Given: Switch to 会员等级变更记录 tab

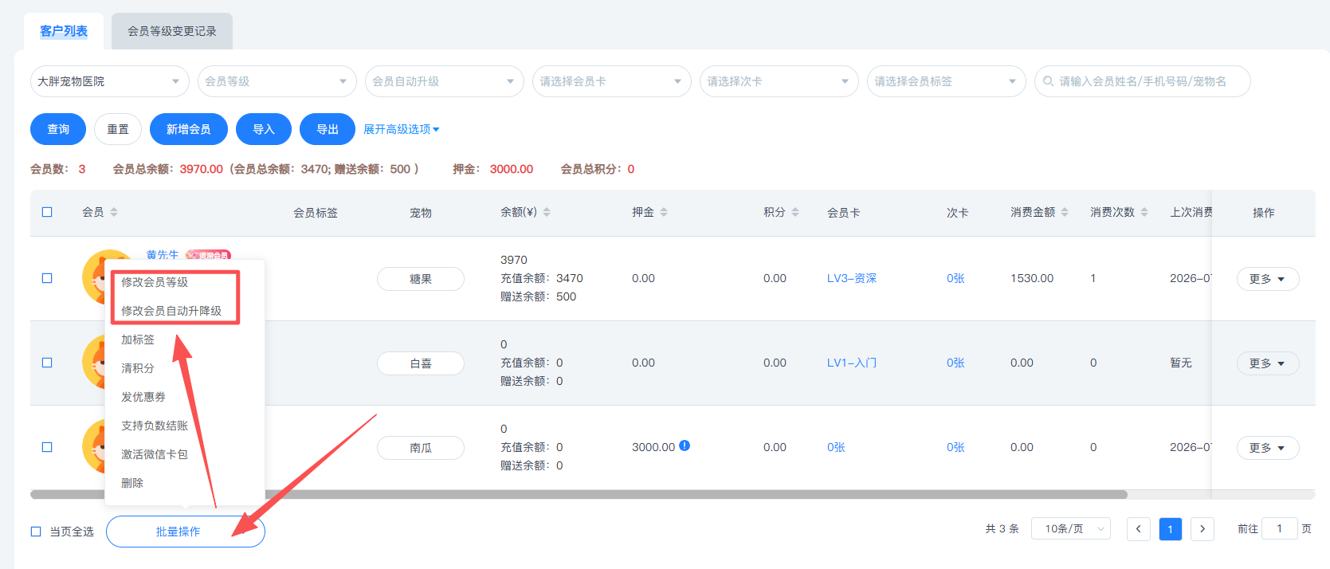Looking at the screenshot, I should 172,31.
